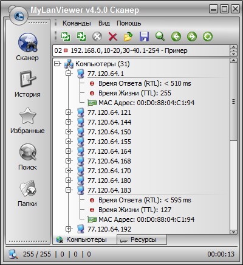The height and width of the screenshot is (265, 243).
Task: Expand the 77.120.64.170 node
Action: (69, 171)
